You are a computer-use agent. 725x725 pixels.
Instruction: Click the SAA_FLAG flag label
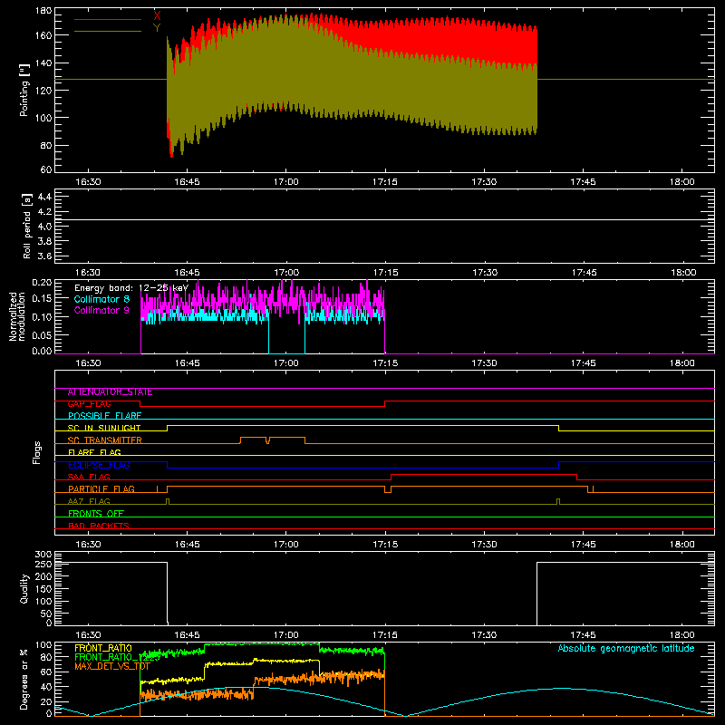[x=89, y=477]
